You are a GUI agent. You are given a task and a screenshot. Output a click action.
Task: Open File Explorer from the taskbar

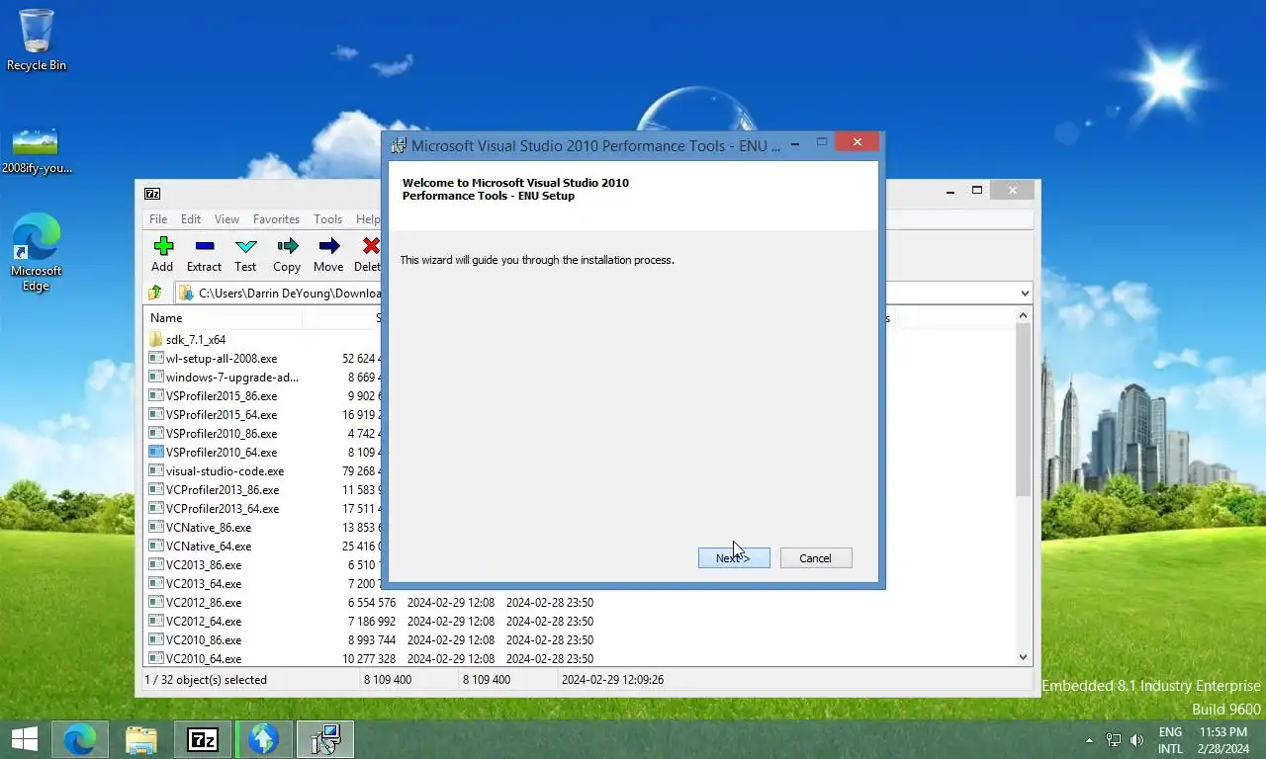tap(141, 739)
